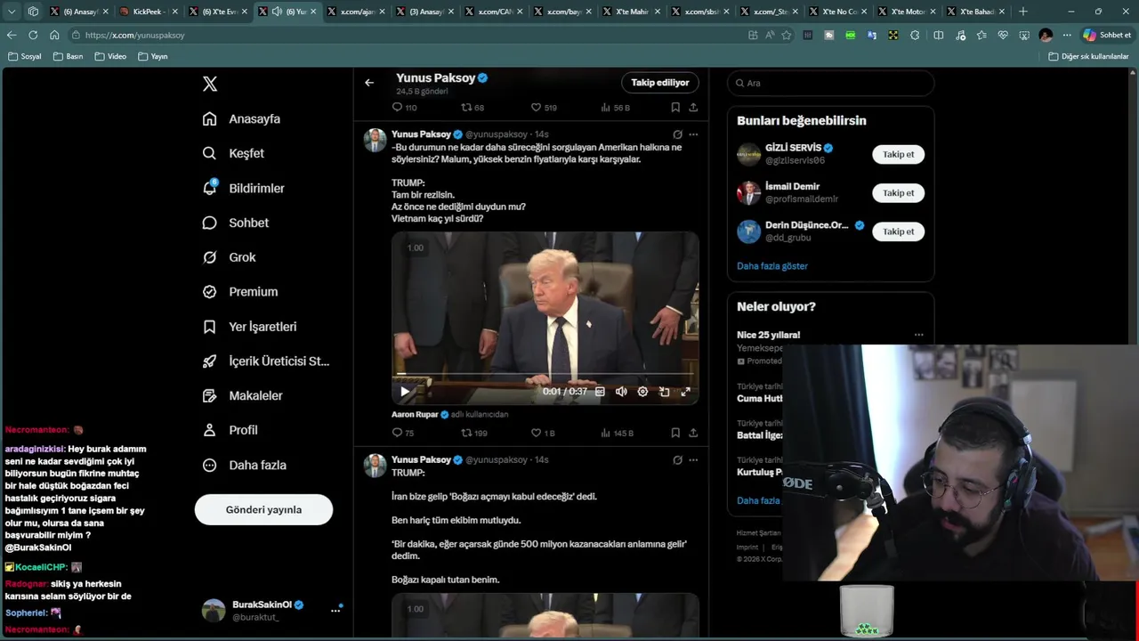Open Premium page
The width and height of the screenshot is (1139, 641).
(239, 291)
